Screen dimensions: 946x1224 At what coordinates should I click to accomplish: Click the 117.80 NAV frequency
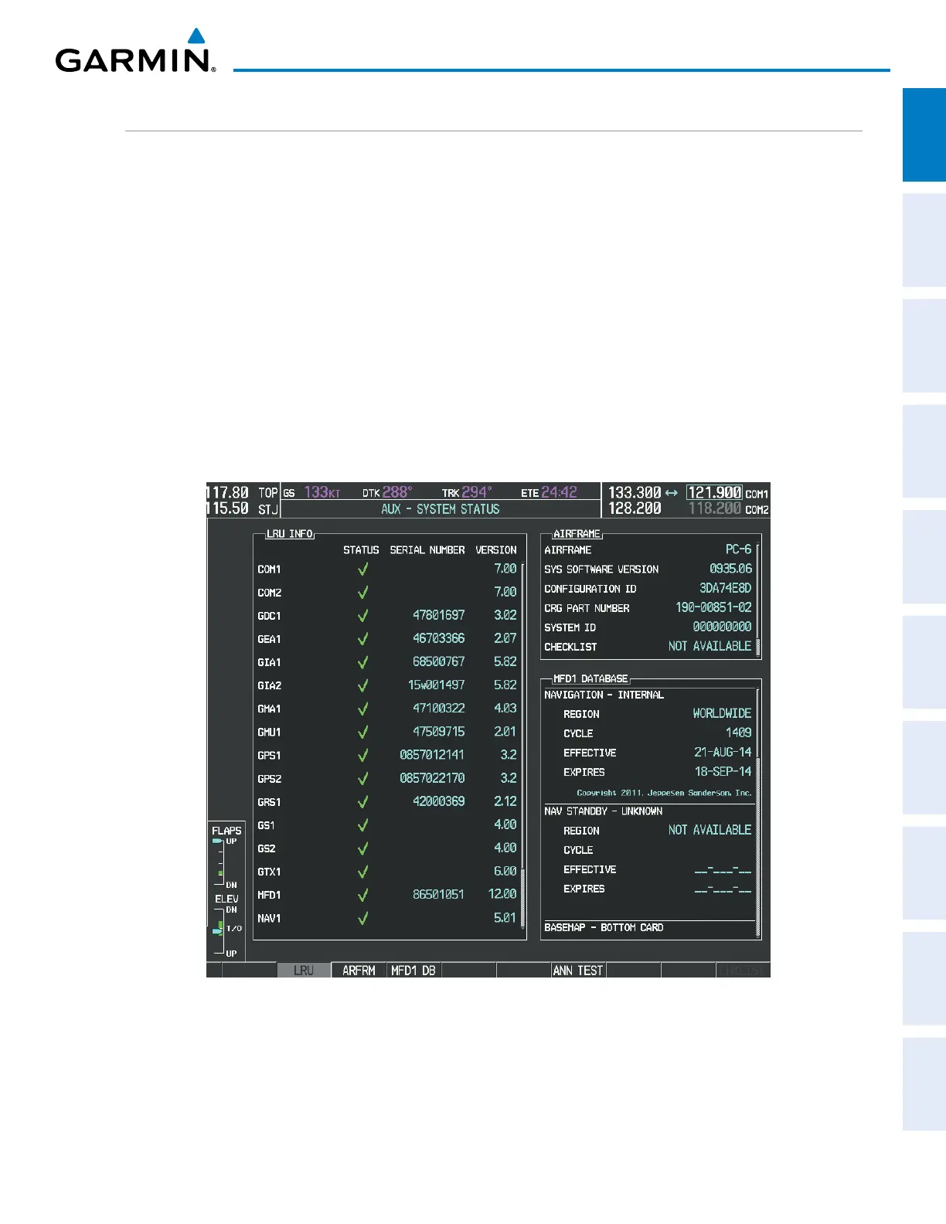click(x=227, y=492)
